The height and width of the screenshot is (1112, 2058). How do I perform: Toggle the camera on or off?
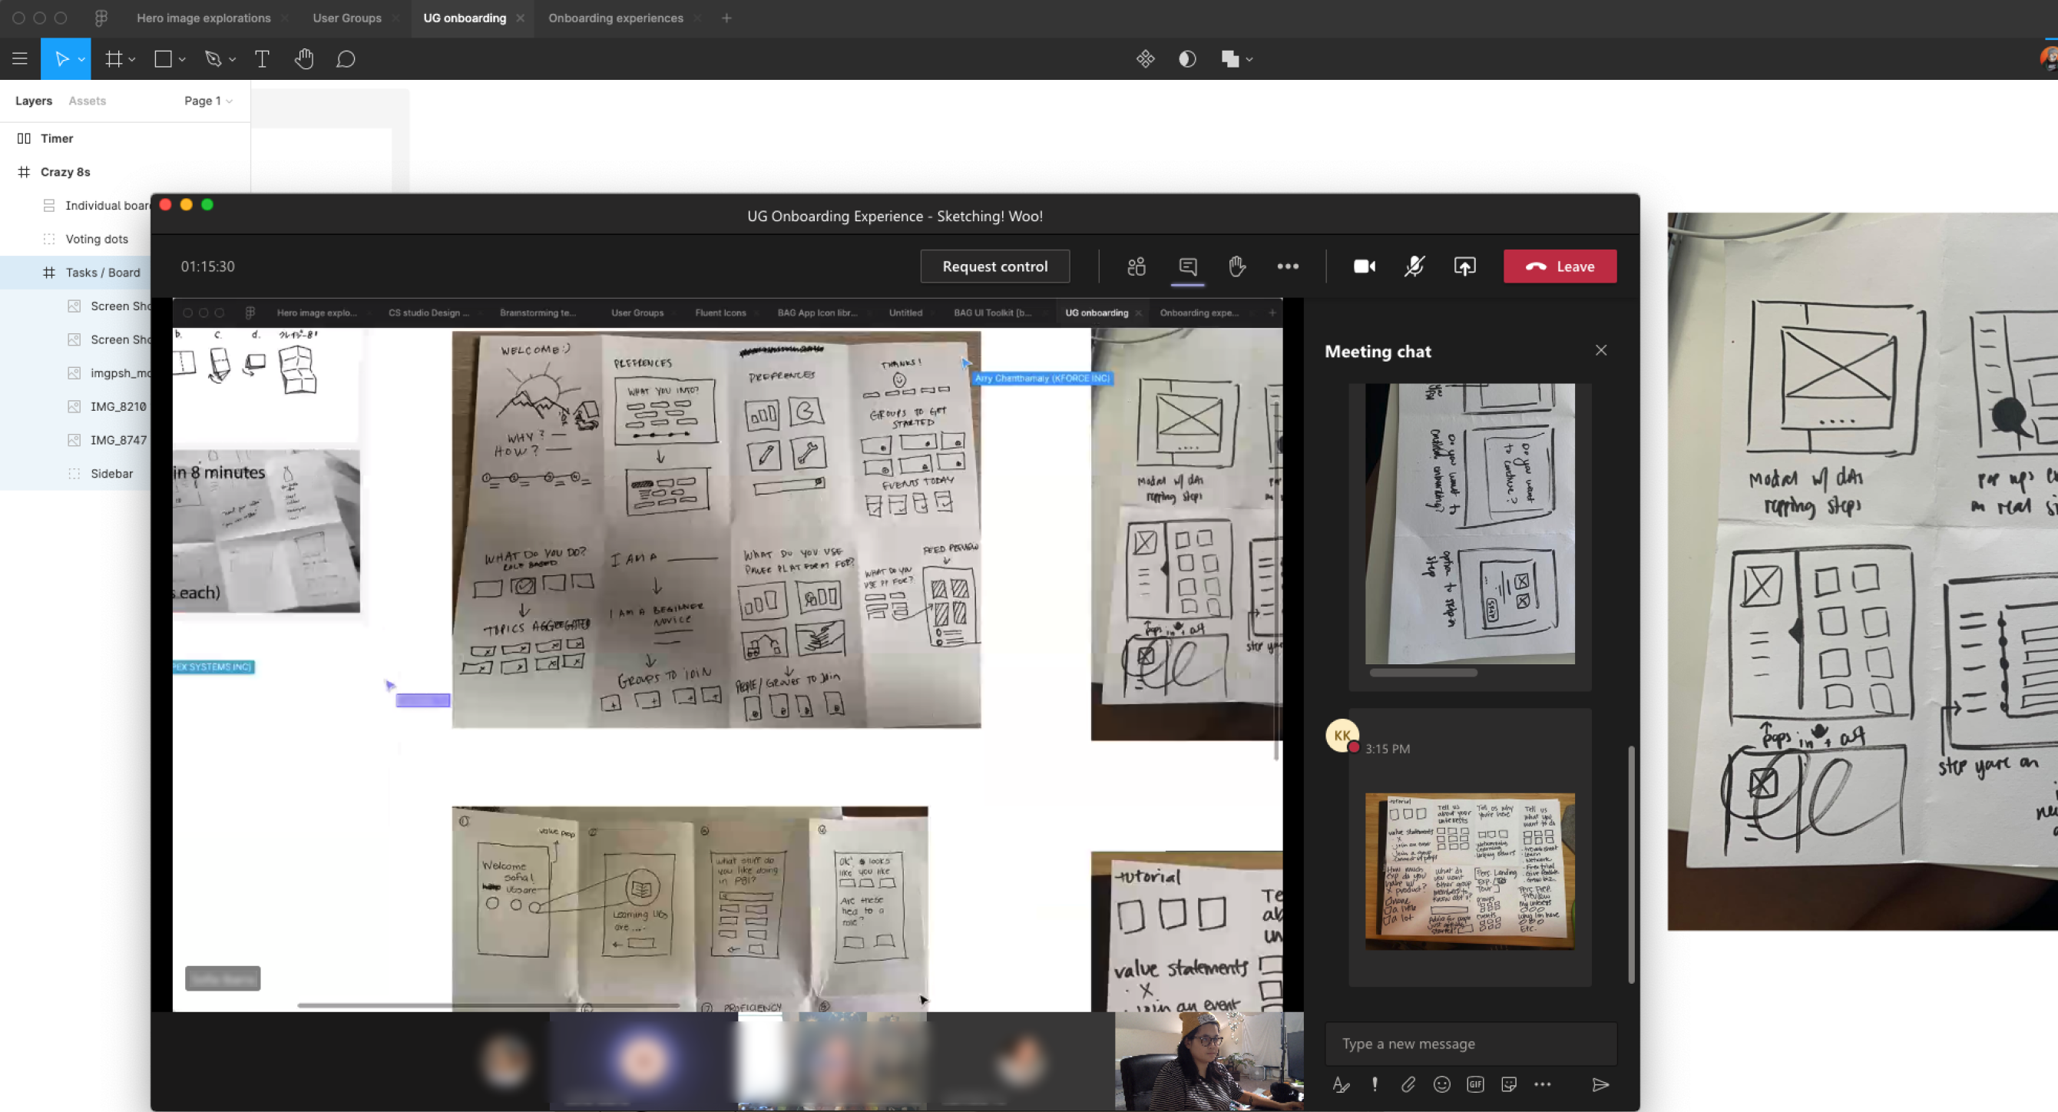[x=1364, y=266]
